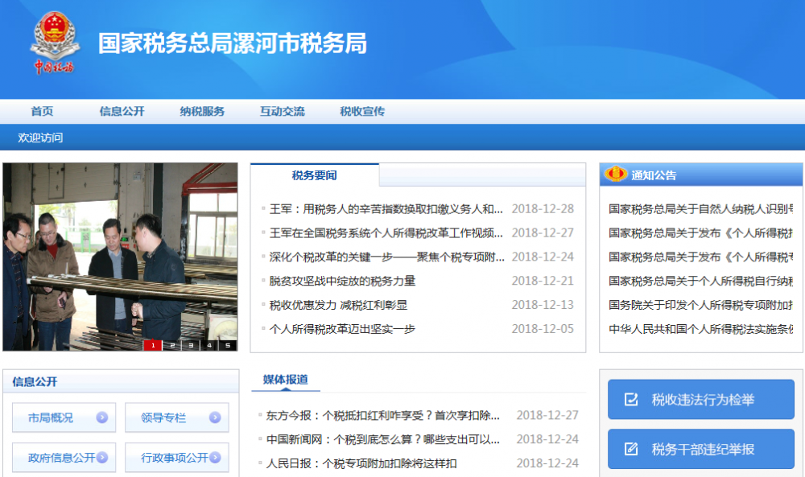Click the megaphone icon beside 通知公告
The width and height of the screenshot is (805, 477).
(617, 173)
